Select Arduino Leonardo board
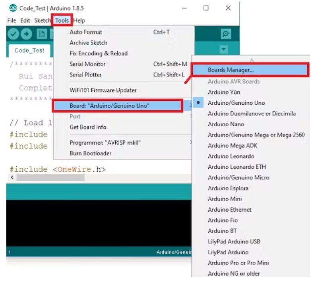 (251, 156)
